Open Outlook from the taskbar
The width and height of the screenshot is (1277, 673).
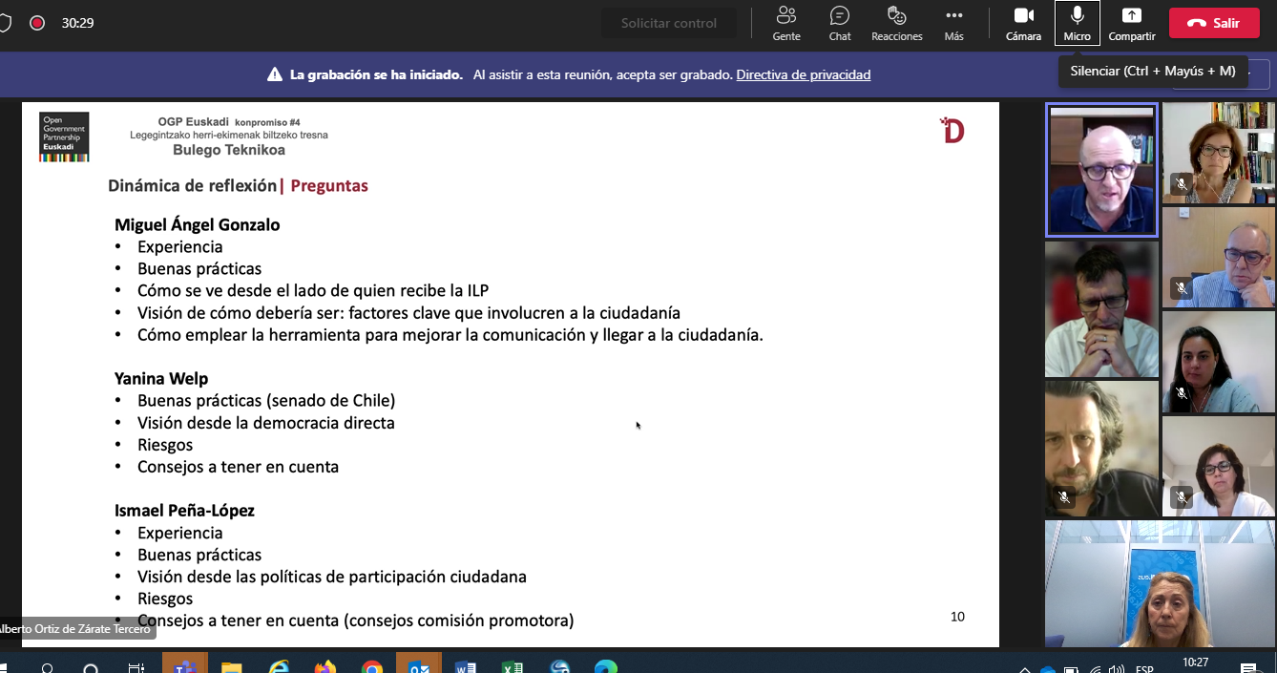pyautogui.click(x=419, y=666)
